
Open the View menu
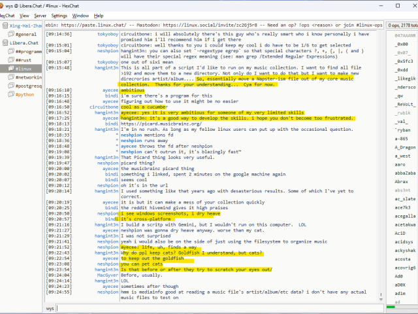[24, 15]
